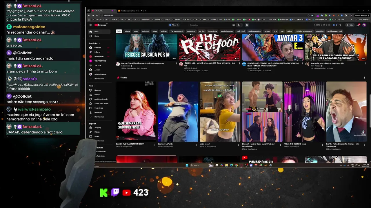Click the YouTube Premium logo
Viewport: 371px width, 208px height.
point(100,25)
